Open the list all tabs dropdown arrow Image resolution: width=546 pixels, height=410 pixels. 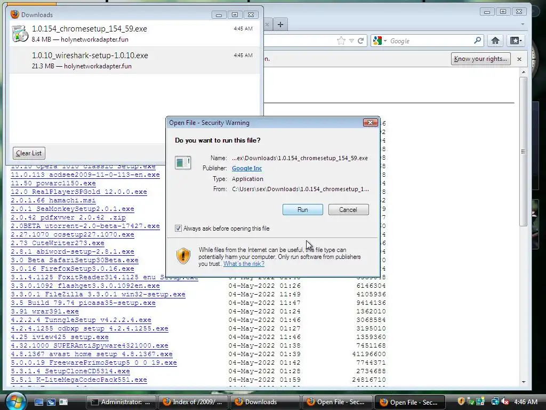point(523,25)
